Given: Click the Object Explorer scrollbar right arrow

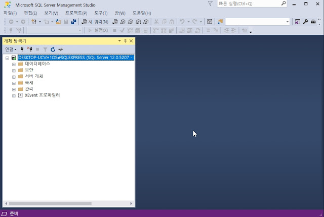Looking at the screenshot, I should tap(131, 203).
